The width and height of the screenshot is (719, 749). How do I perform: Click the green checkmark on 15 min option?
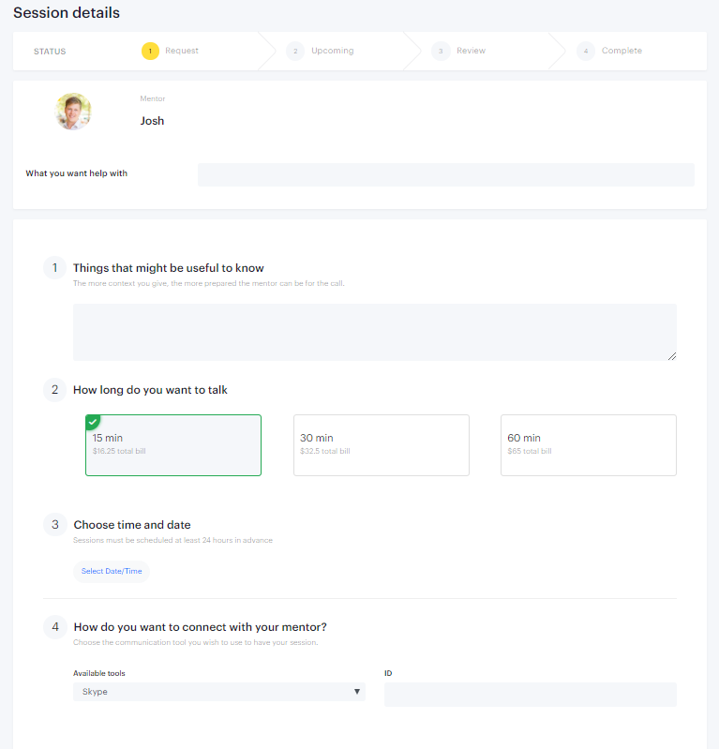coord(92,422)
